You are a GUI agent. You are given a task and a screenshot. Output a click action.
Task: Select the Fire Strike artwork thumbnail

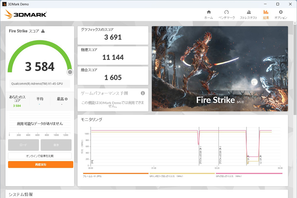tap(220, 69)
